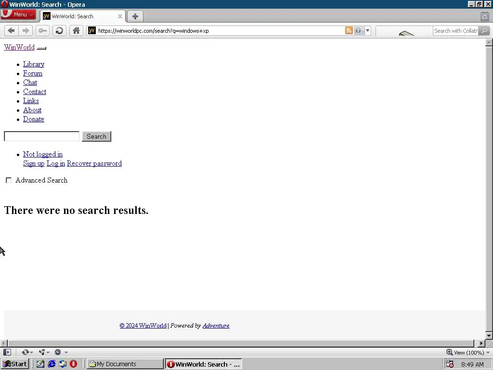Image resolution: width=493 pixels, height=370 pixels.
Task: Open the About link
Action: (32, 110)
